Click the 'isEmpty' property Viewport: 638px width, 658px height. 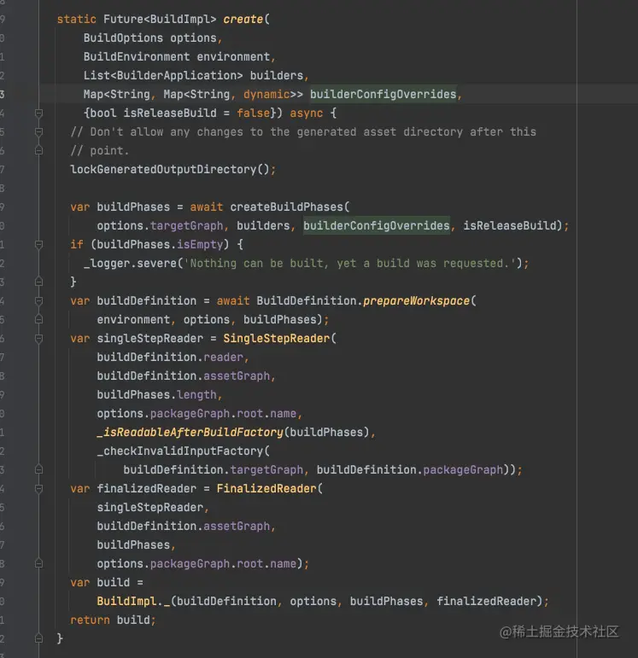click(200, 244)
